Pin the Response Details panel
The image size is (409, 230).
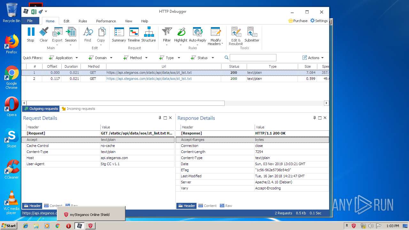click(x=315, y=118)
